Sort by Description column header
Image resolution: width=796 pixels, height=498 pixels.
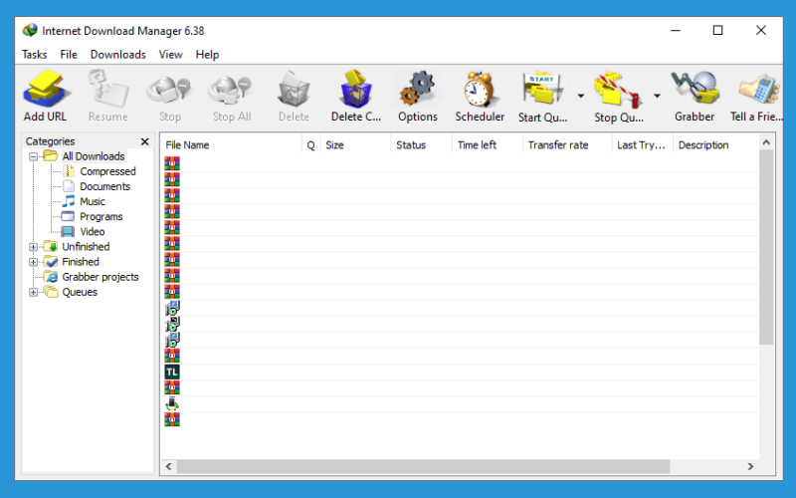715,144
